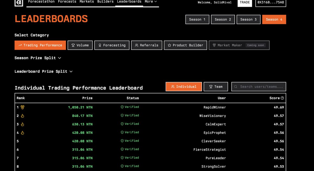Viewport: 314px width, 171px height.
Task: Click the LEADERBOARDS page heading
Action: [51, 19]
